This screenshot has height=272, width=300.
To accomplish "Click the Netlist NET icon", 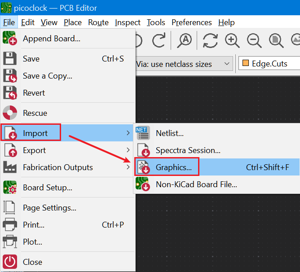I will click(x=143, y=133).
